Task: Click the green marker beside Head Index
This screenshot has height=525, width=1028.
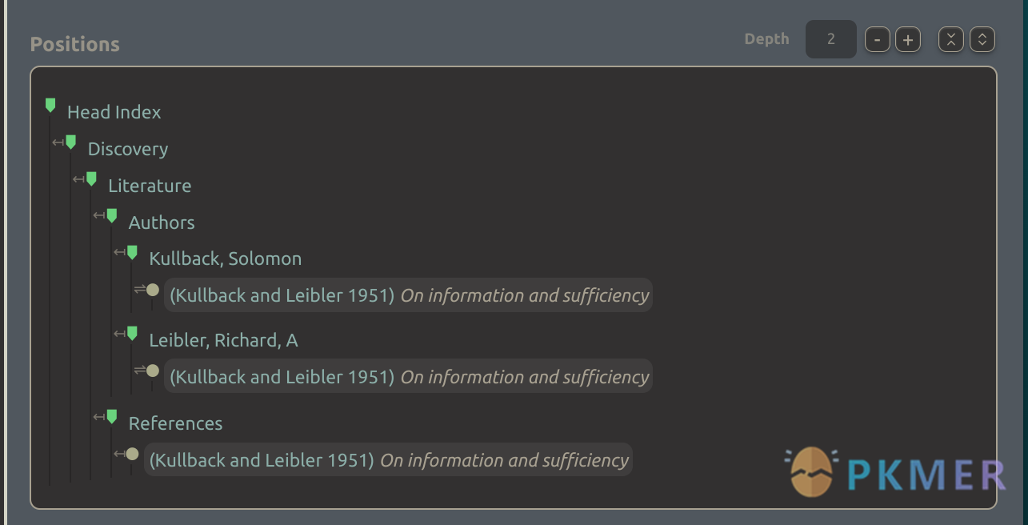Action: click(50, 105)
